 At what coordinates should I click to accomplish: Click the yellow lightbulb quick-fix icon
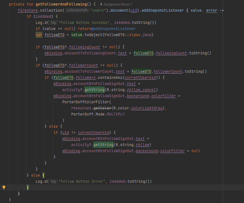tap(4, 187)
